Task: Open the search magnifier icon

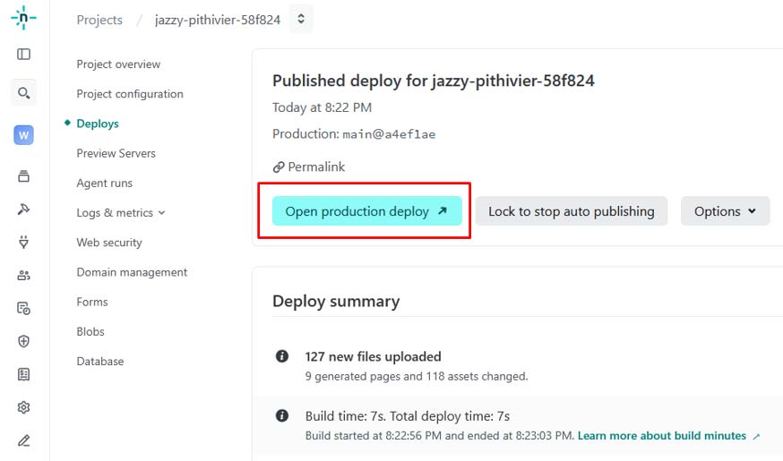Action: (x=23, y=93)
